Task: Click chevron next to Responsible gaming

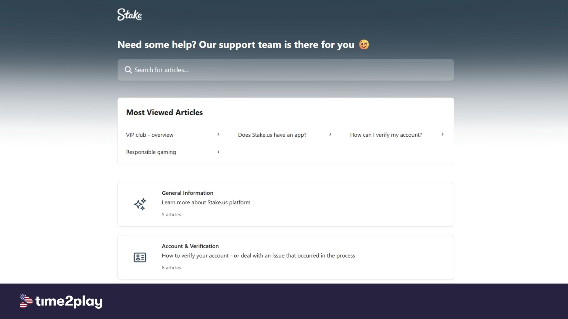Action: [218, 152]
